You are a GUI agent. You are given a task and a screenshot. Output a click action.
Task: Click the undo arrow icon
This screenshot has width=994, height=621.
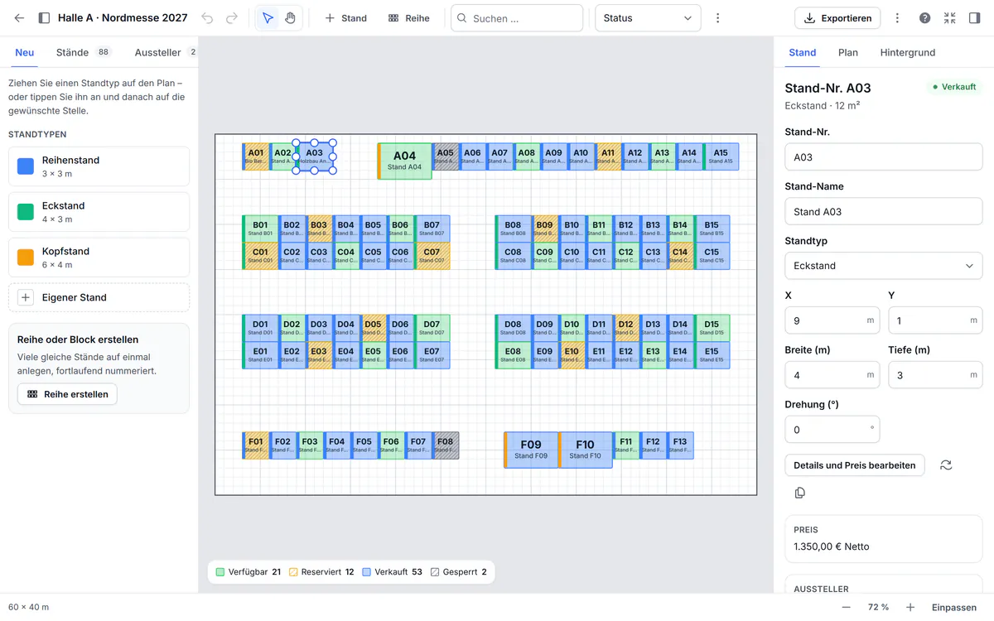coord(207,18)
